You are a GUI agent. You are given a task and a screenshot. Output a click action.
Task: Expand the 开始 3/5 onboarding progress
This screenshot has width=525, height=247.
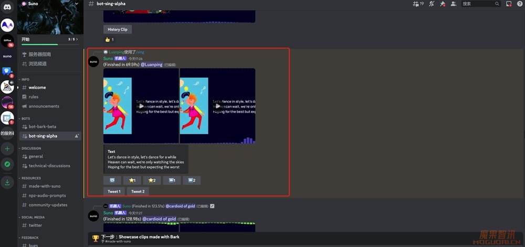50,40
